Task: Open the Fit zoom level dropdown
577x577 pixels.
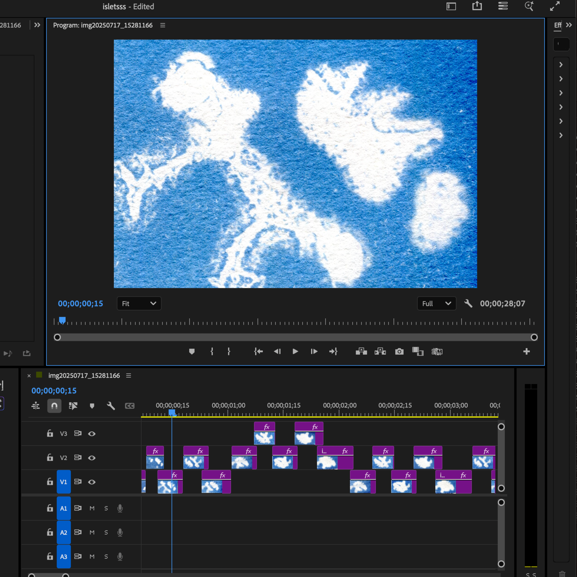Action: tap(139, 304)
